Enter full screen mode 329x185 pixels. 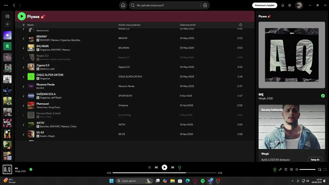click(x=325, y=170)
